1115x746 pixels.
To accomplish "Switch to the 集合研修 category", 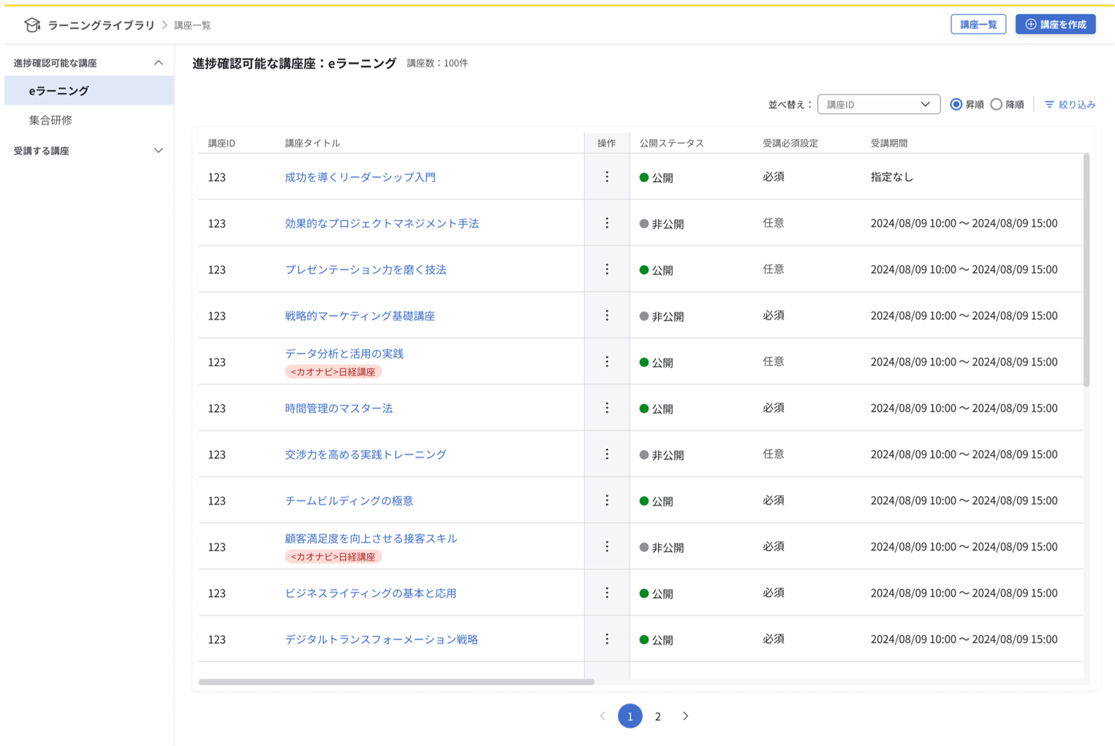I will (x=48, y=119).
